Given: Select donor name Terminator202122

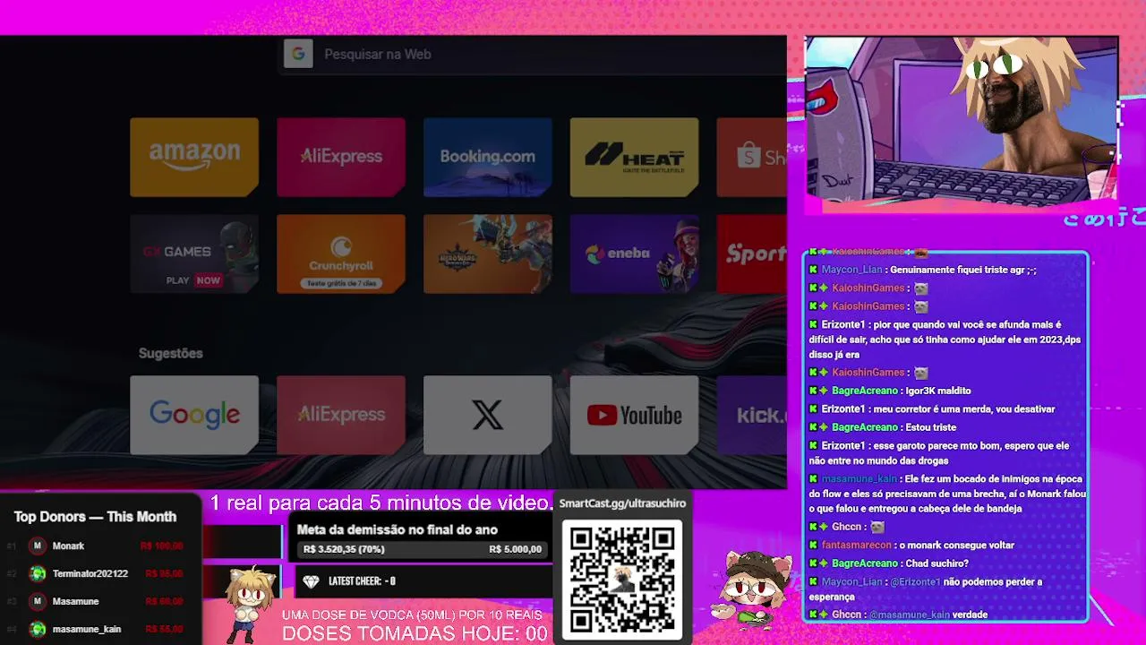Looking at the screenshot, I should point(90,573).
